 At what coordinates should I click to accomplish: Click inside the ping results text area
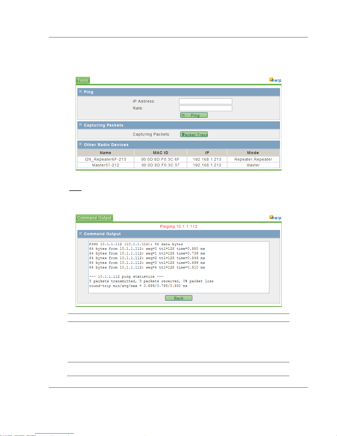(179, 267)
